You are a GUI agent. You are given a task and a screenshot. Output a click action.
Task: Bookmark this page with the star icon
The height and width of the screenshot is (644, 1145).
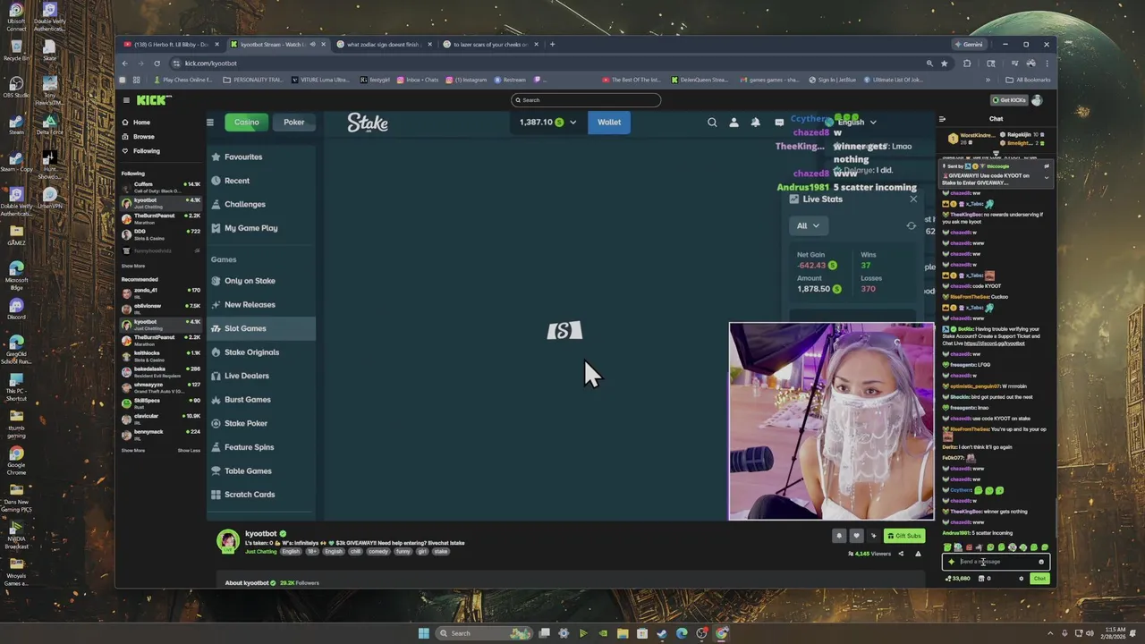pos(945,64)
